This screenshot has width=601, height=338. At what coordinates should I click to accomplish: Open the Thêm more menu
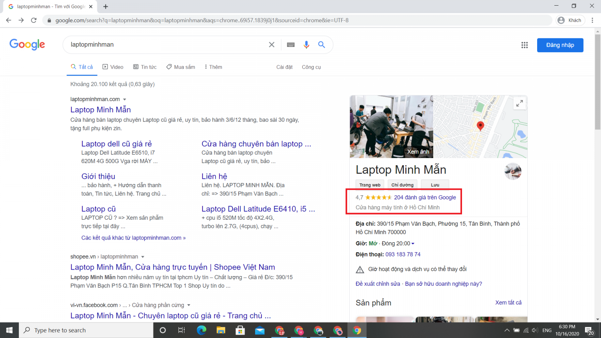pos(213,67)
